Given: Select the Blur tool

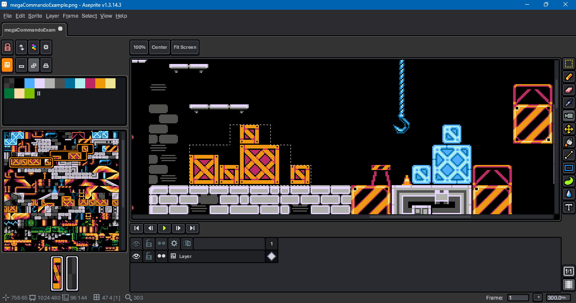Looking at the screenshot, I should click(569, 194).
